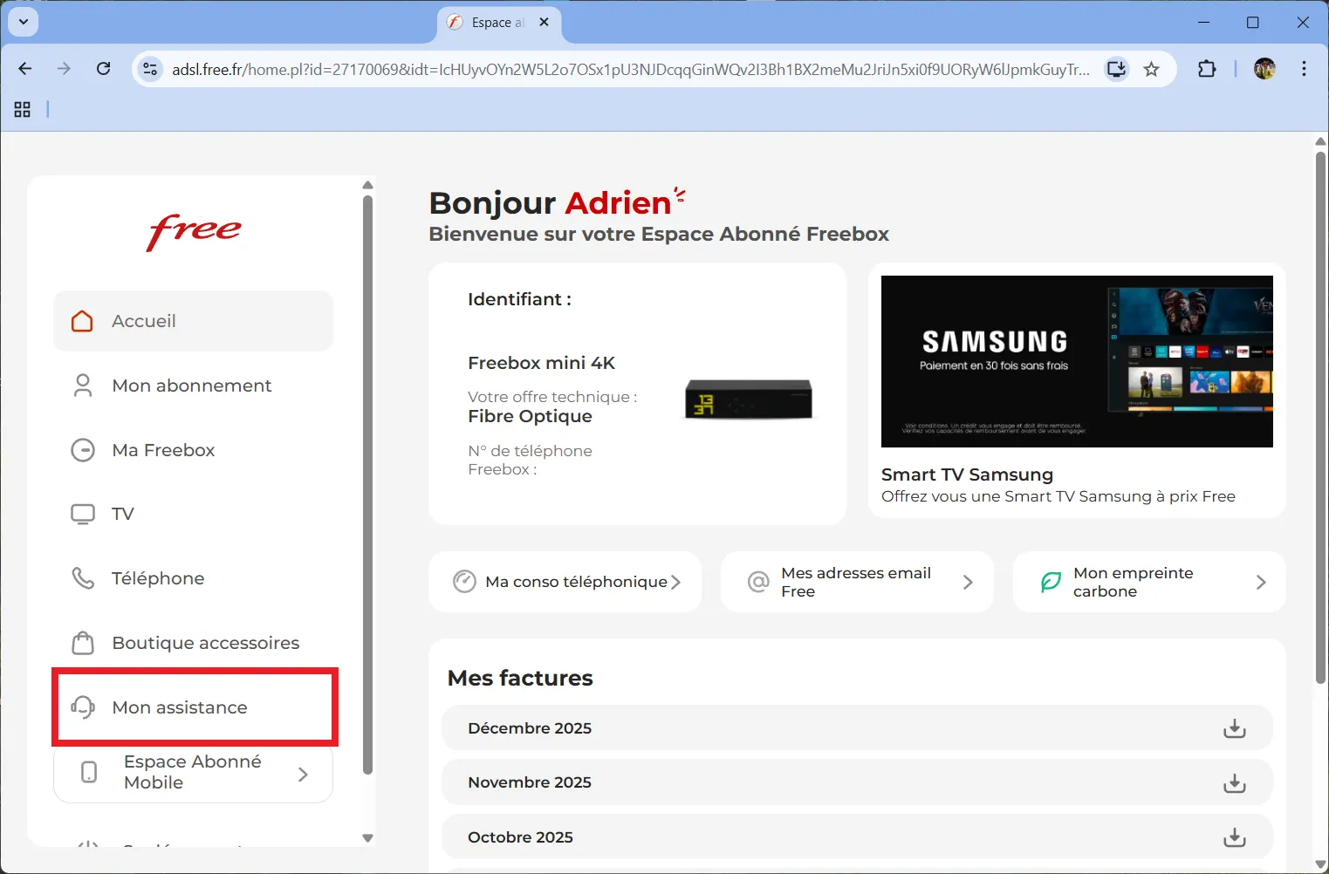Open Chrome's three-dot menu
The height and width of the screenshot is (874, 1329).
coord(1305,68)
